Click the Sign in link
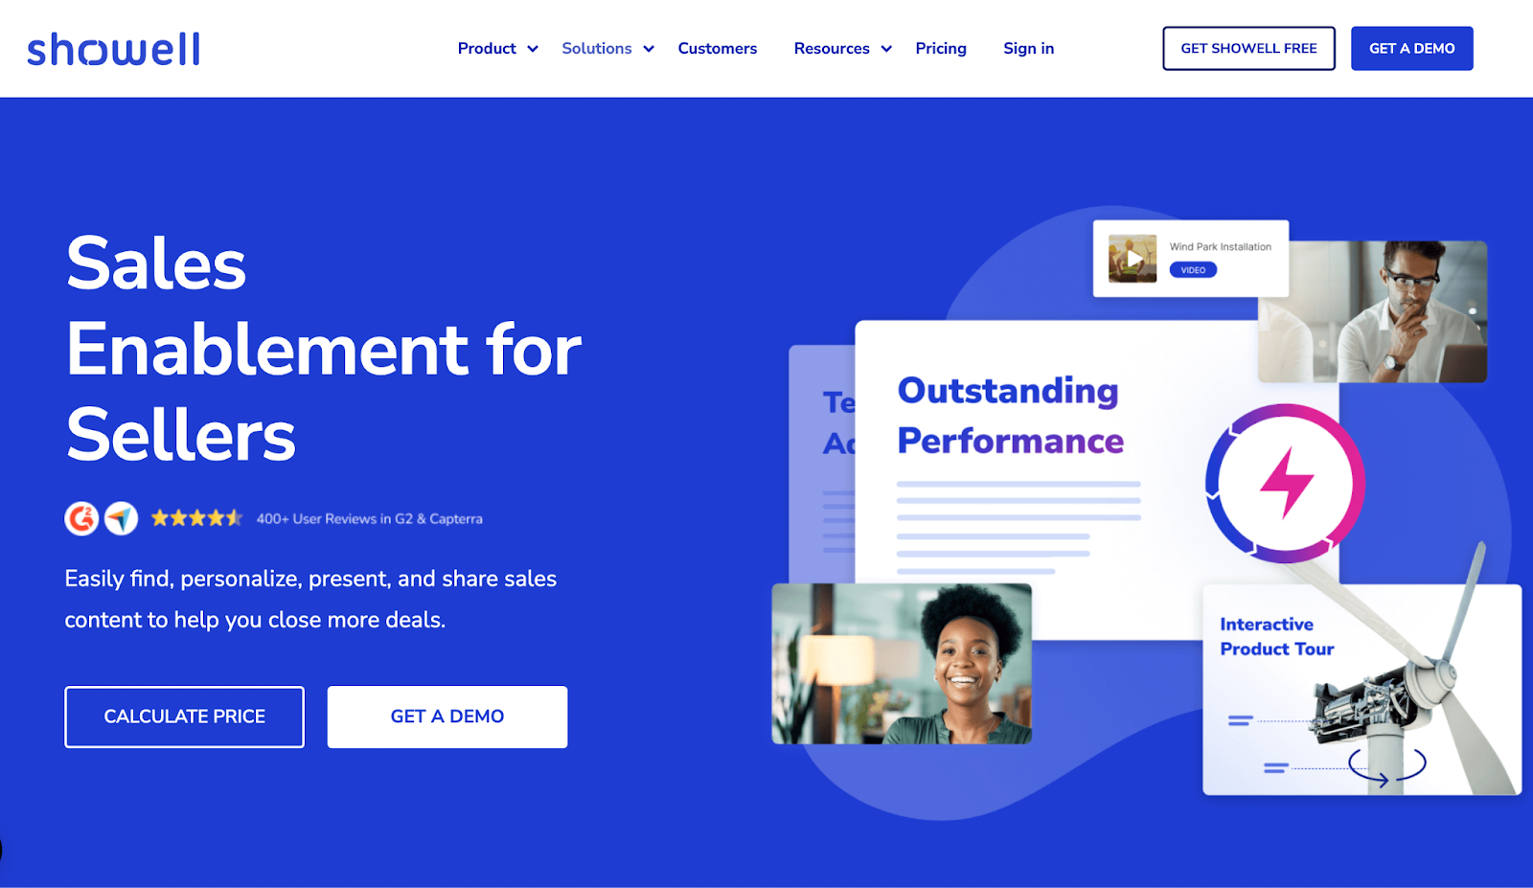Image resolution: width=1533 pixels, height=888 pixels. pyautogui.click(x=1029, y=49)
